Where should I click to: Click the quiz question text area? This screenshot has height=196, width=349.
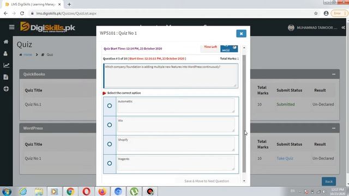(171, 76)
